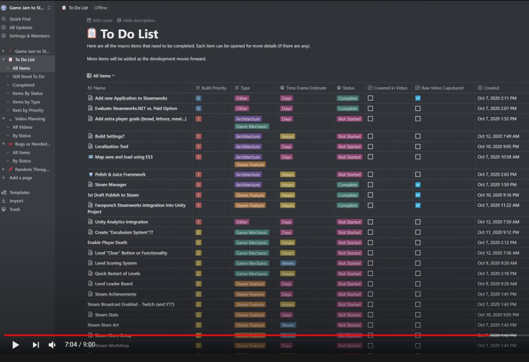
Task: Click the Add cover button
Action: pos(100,20)
